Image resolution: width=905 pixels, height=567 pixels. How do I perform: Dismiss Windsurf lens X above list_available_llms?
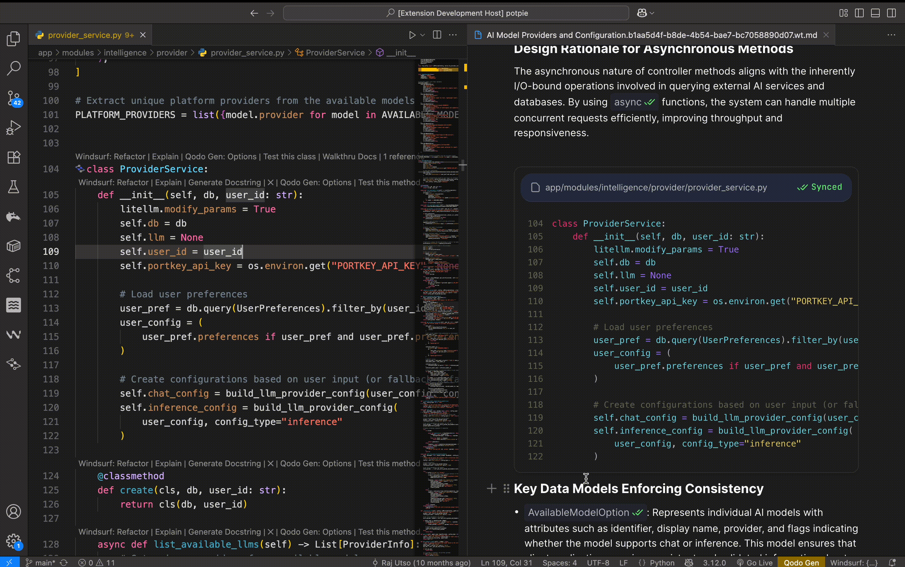270,532
